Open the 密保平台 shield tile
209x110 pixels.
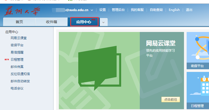(198, 51)
